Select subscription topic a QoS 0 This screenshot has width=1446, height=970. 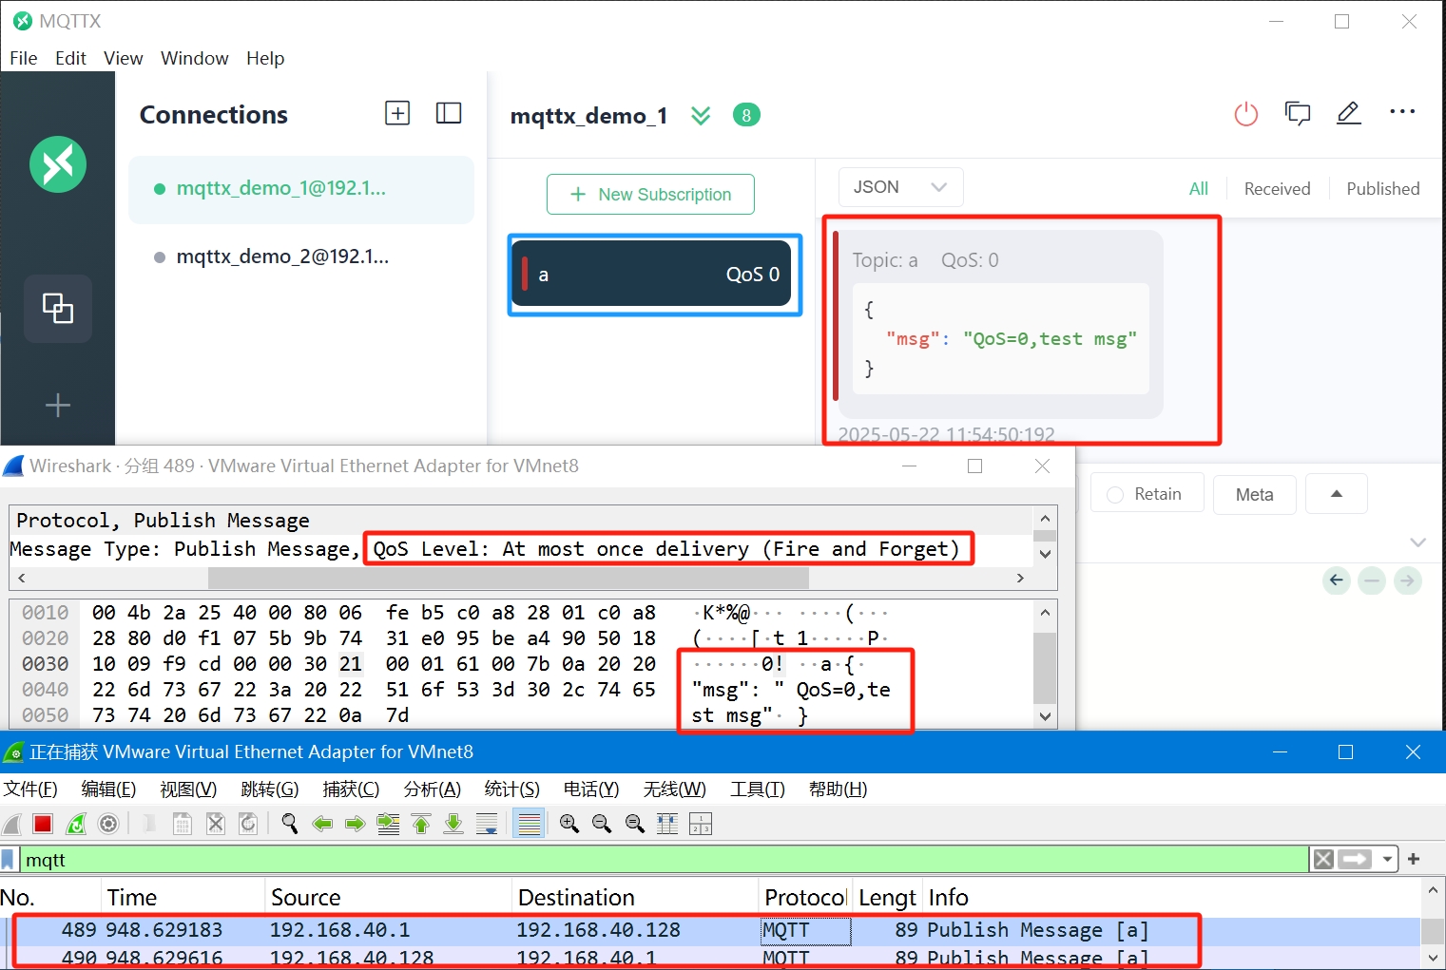pos(651,274)
